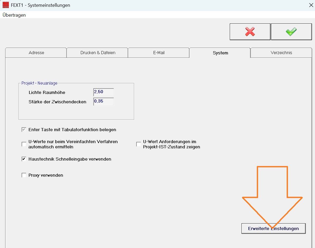Click the FEXT1 brick wall app icon
315x248 pixels.
5,5
